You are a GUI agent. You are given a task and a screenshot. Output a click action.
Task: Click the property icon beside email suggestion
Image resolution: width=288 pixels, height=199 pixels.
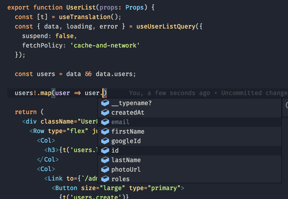105,122
